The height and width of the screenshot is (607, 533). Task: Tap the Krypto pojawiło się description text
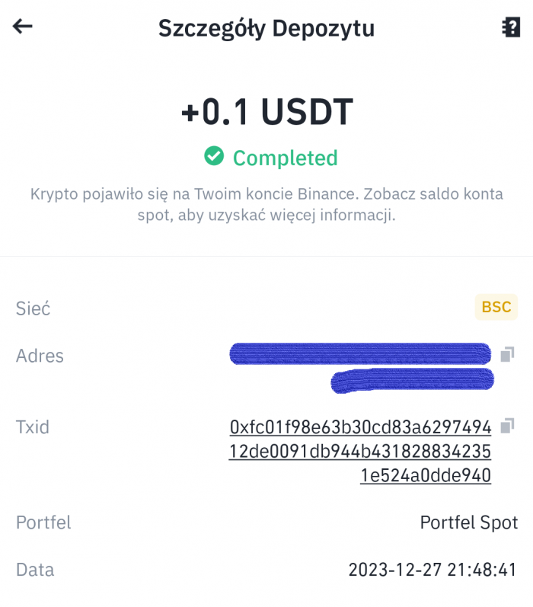[x=266, y=204]
